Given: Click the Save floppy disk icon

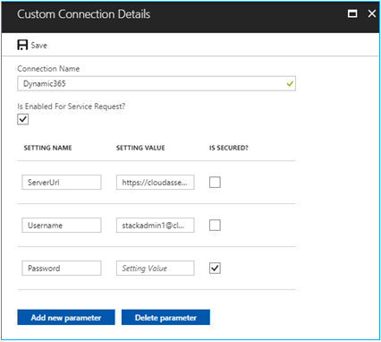Looking at the screenshot, I should tap(22, 45).
